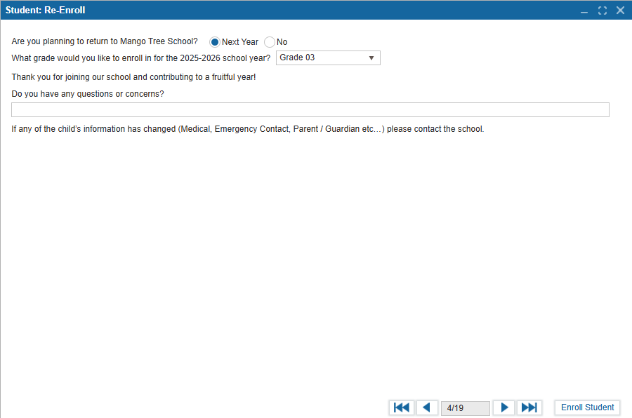Select the Next Year radio button
Screen dimensions: 632x418
(x=215, y=42)
